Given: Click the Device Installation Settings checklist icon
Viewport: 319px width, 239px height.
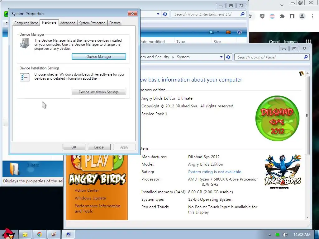Looking at the screenshot, I should tap(25, 77).
